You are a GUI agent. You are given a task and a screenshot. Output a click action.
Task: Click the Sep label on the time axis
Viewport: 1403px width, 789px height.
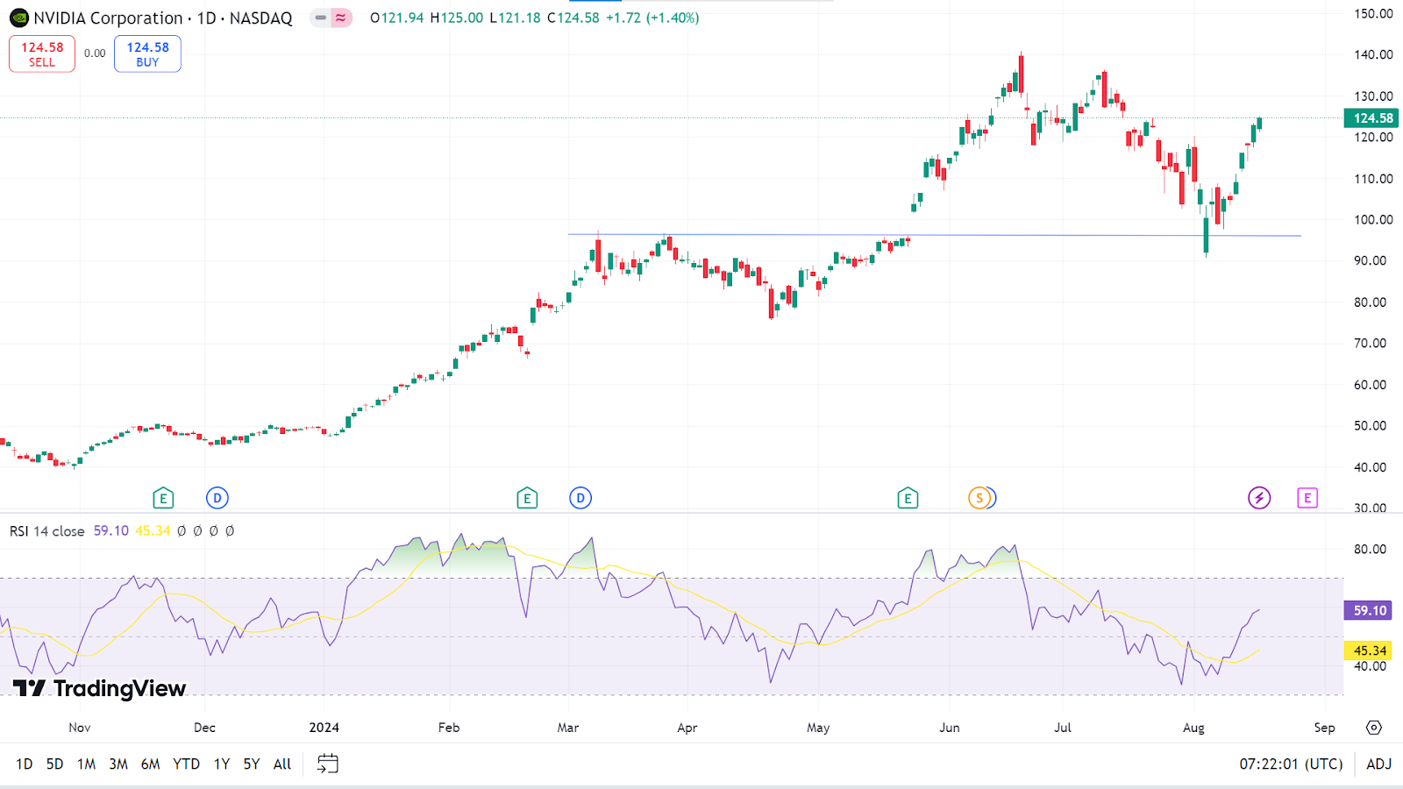[1325, 728]
